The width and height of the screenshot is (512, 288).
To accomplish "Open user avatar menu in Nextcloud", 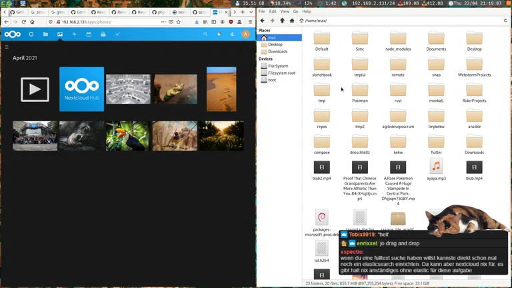I will click(x=245, y=34).
